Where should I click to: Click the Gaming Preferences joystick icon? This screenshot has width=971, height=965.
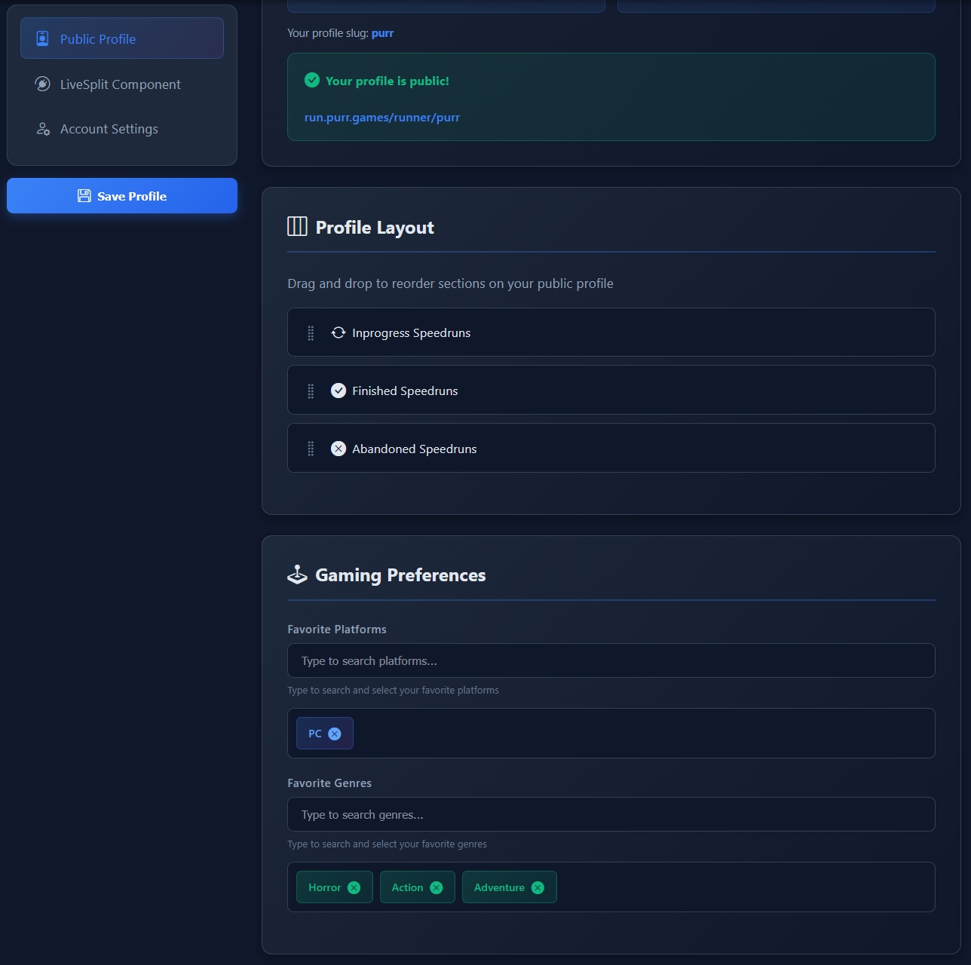297,574
